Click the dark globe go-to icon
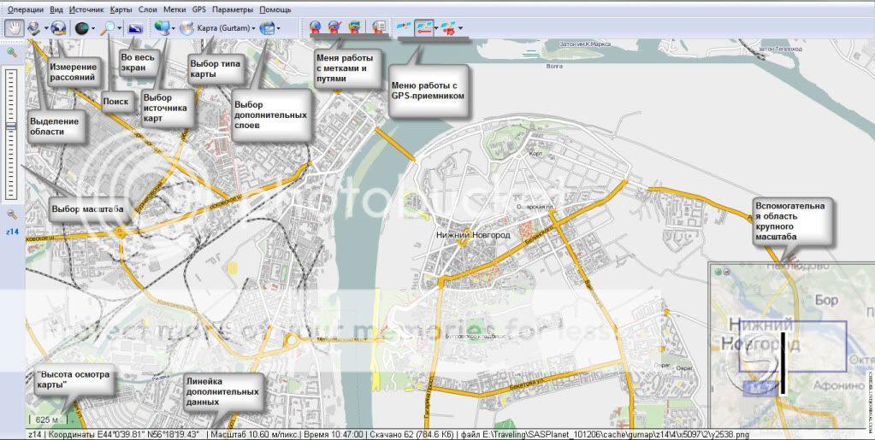This screenshot has width=875, height=440. pyautogui.click(x=82, y=27)
